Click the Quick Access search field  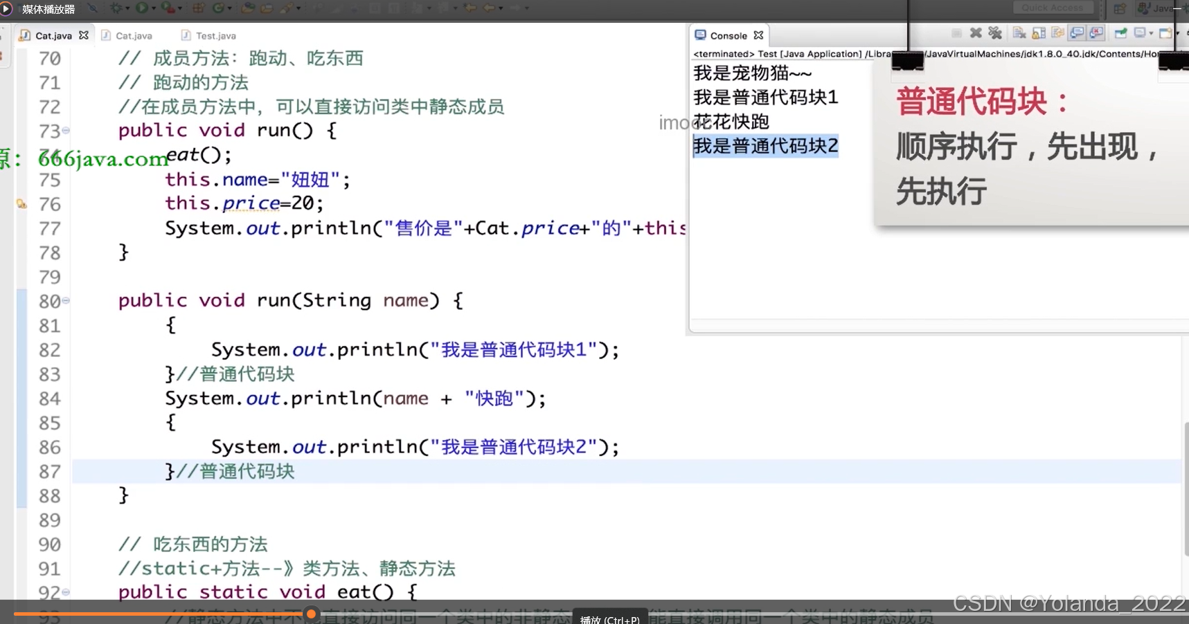[1053, 8]
